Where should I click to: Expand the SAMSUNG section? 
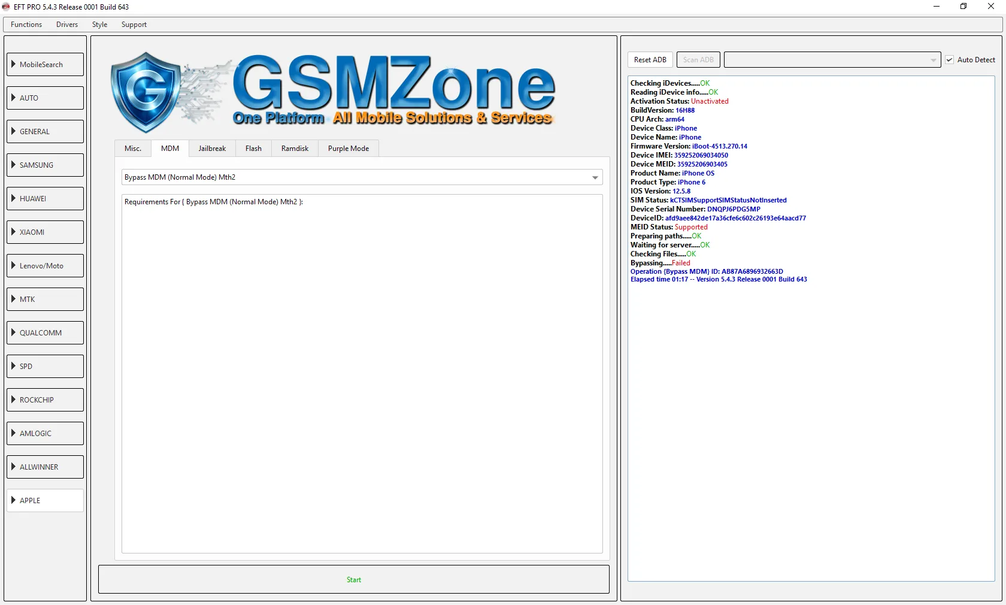click(x=46, y=165)
